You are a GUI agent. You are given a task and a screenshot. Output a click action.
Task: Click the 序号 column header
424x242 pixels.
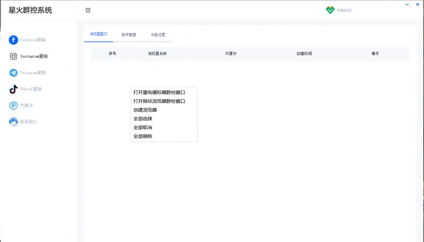pos(112,53)
